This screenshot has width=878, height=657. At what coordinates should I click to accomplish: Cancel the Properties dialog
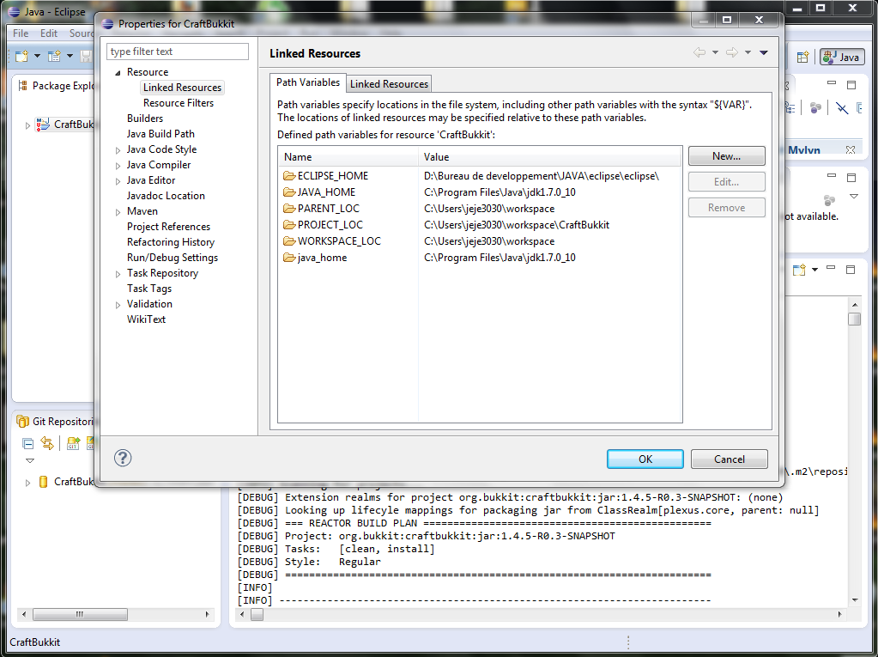729,459
